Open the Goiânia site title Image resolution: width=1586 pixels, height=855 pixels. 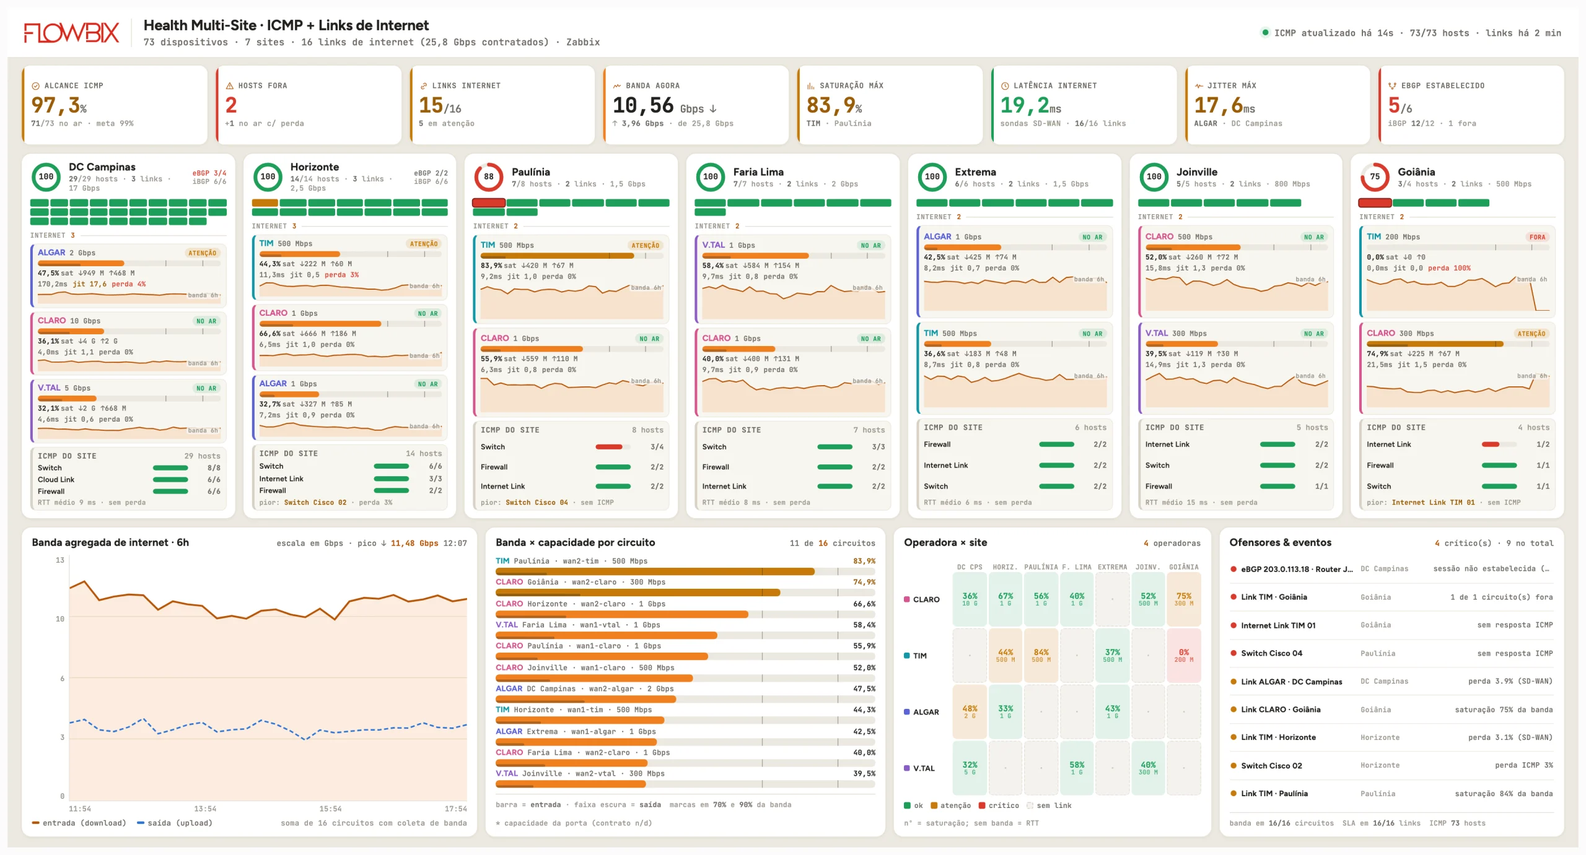(1416, 172)
